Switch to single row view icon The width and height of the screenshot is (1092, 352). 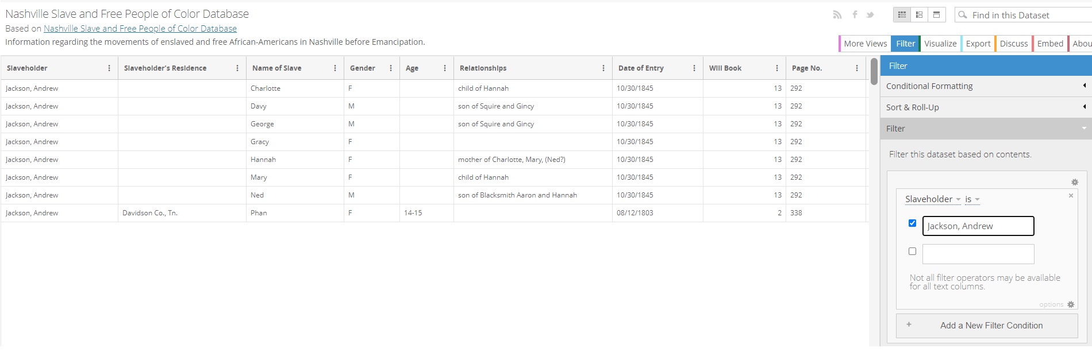tap(936, 15)
